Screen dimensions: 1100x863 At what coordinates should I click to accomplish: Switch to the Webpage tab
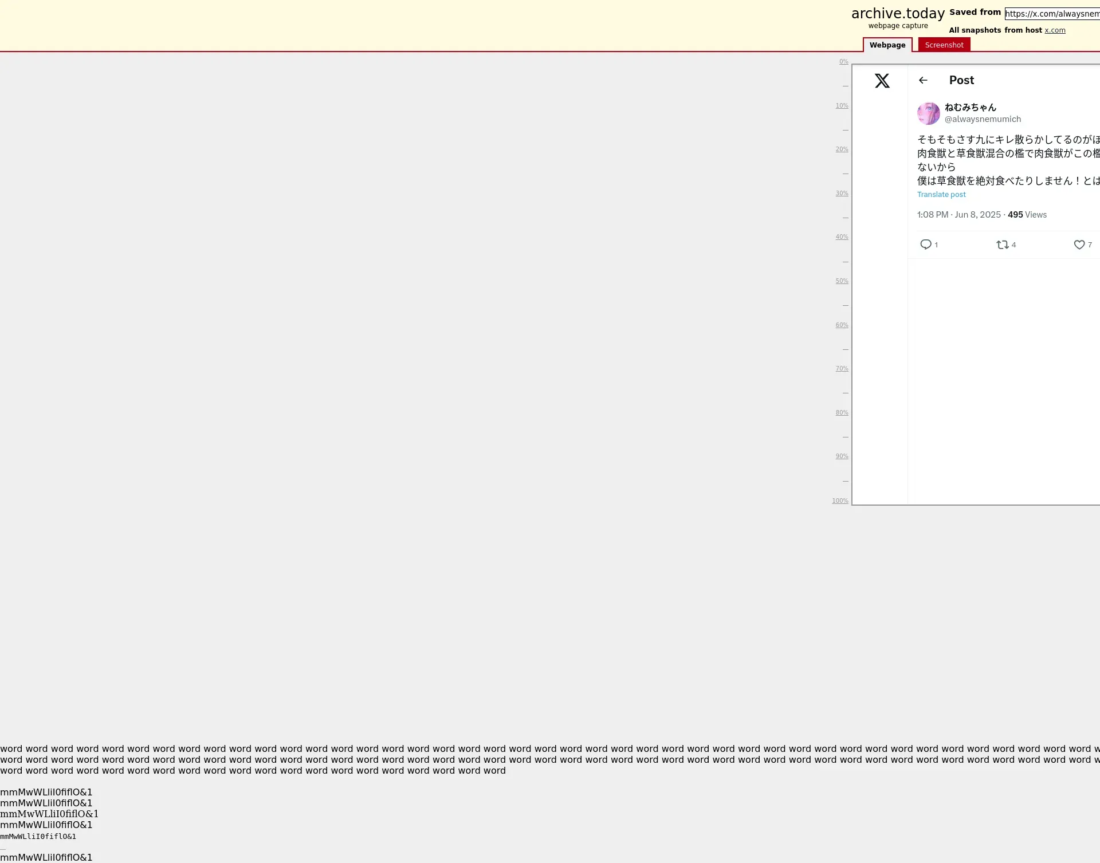(x=887, y=45)
